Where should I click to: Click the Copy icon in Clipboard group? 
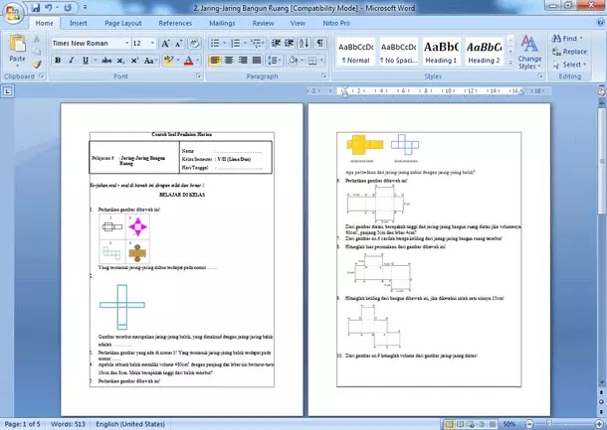point(37,52)
